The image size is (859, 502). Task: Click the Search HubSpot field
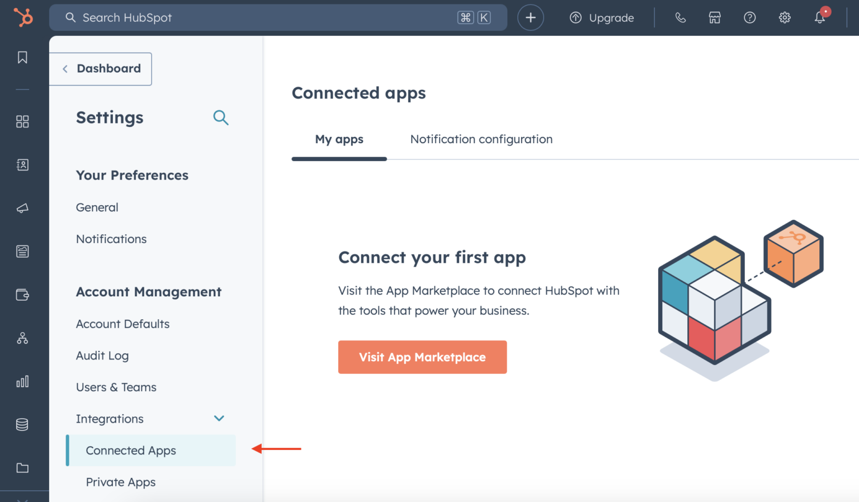click(x=224, y=17)
